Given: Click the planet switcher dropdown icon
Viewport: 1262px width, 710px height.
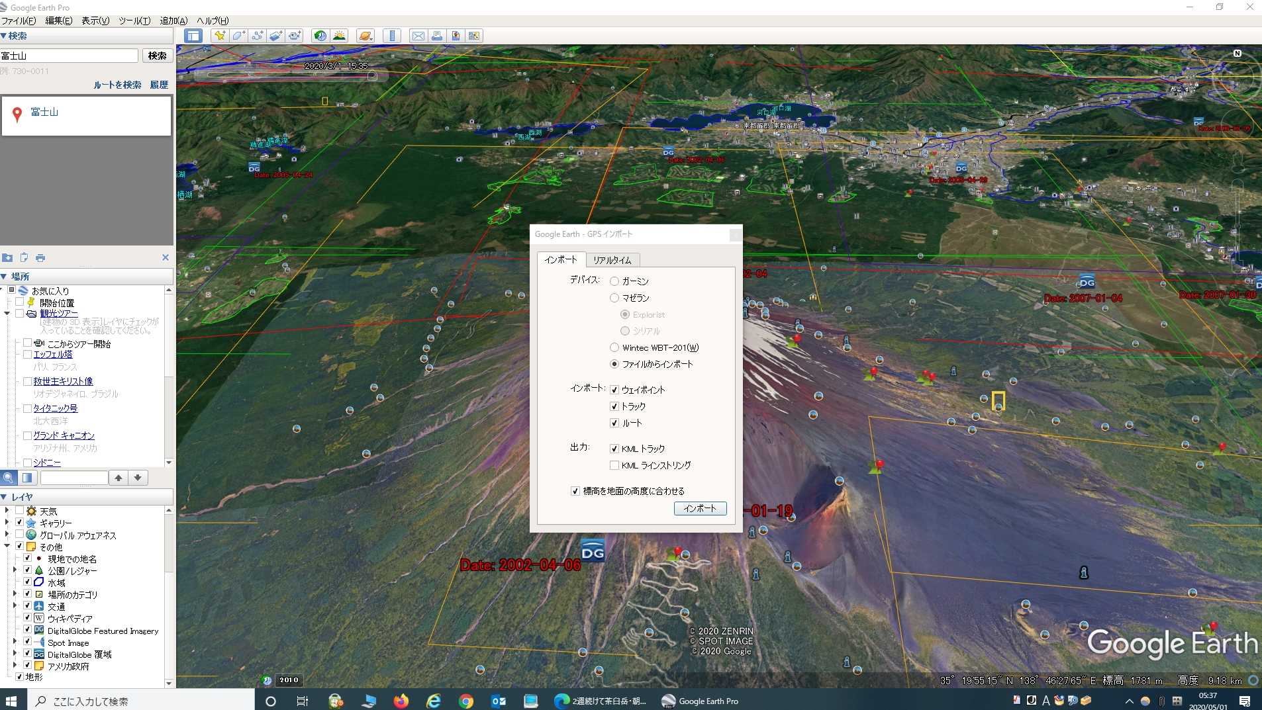Looking at the screenshot, I should (x=365, y=36).
